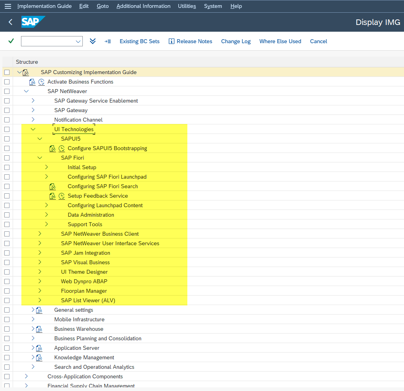Click the SAP logo
The width and height of the screenshot is (404, 391).
[x=33, y=22]
